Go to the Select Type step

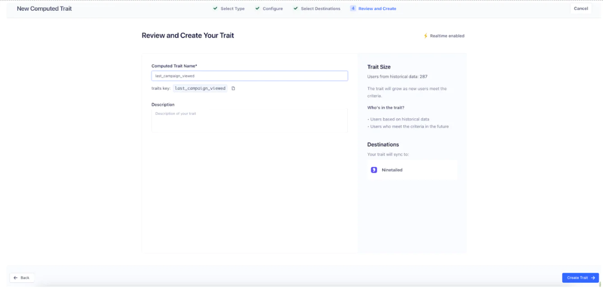point(233,9)
